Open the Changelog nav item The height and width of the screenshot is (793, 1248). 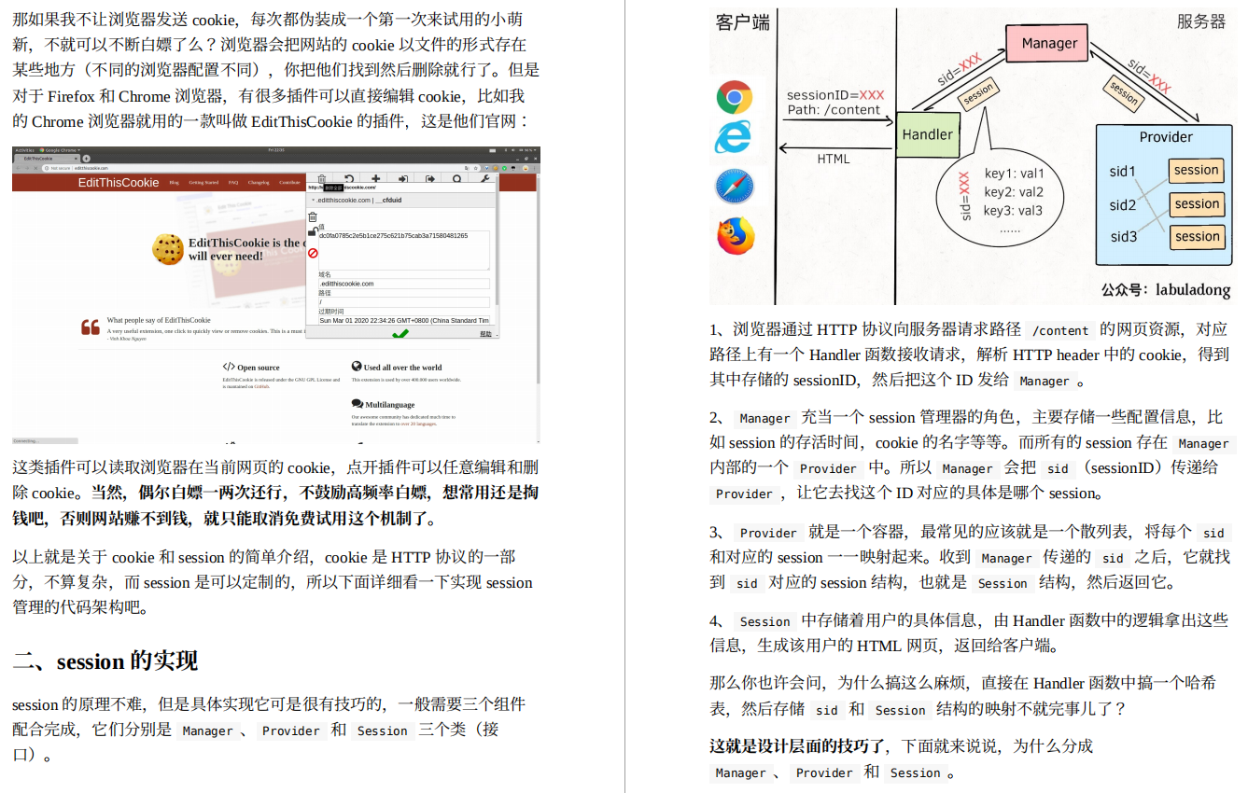click(x=259, y=183)
